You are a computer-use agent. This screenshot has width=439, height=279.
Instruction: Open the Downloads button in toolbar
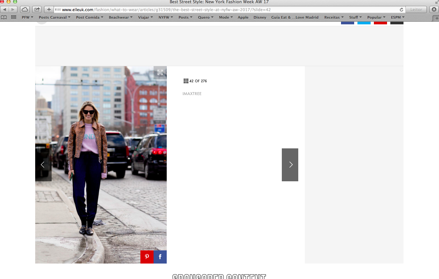point(434,10)
